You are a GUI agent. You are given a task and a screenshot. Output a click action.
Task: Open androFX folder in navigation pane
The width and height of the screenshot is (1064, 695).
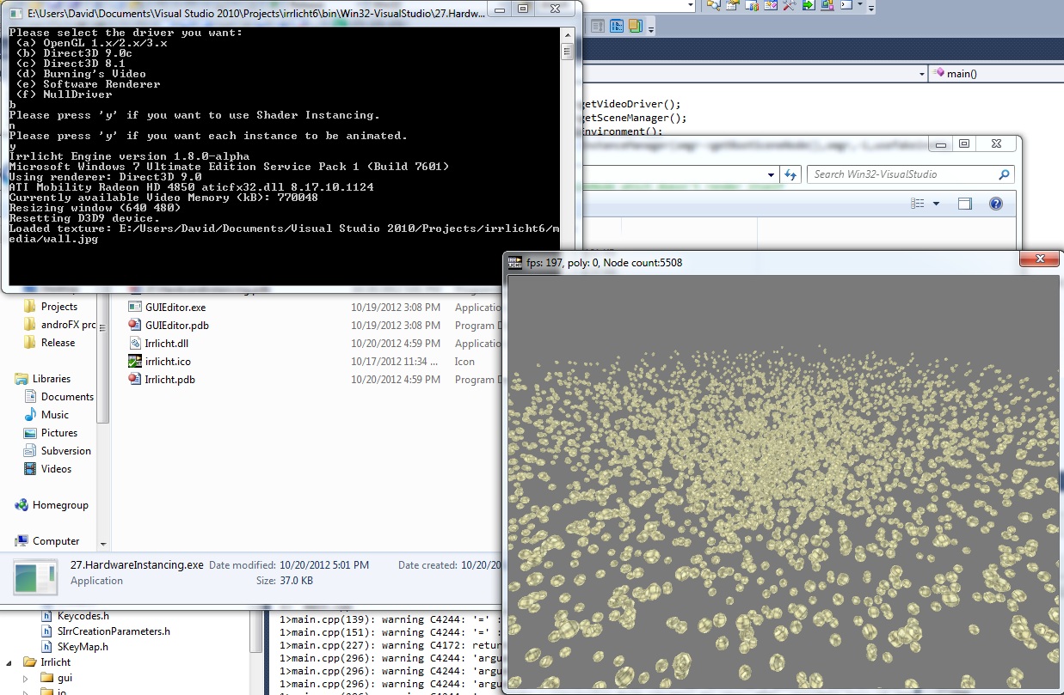[67, 324]
